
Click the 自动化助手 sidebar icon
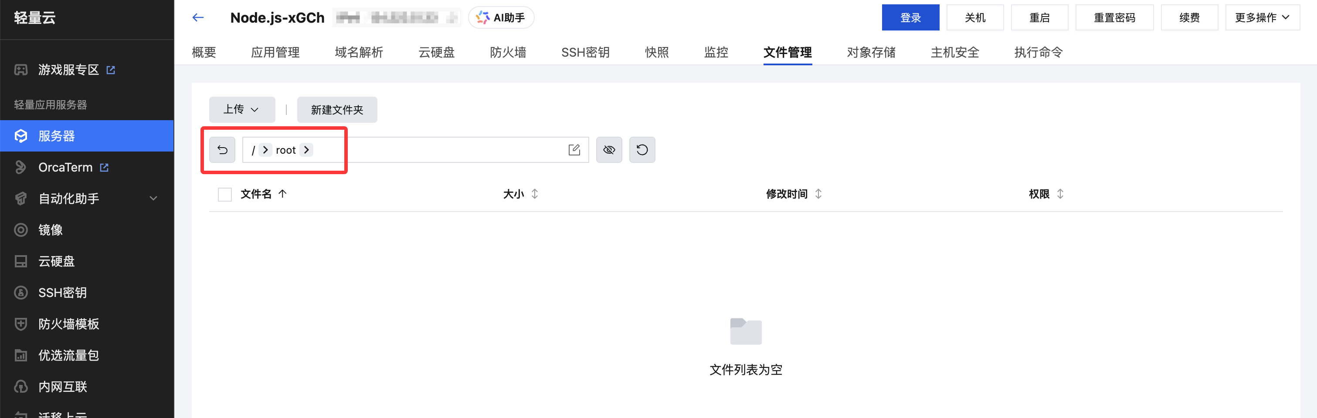[x=21, y=198]
